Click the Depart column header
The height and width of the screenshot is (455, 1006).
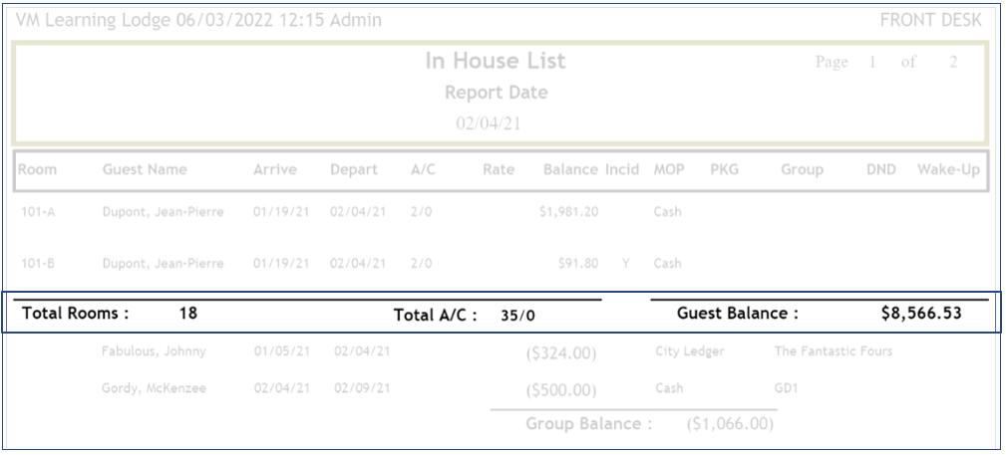tap(354, 169)
